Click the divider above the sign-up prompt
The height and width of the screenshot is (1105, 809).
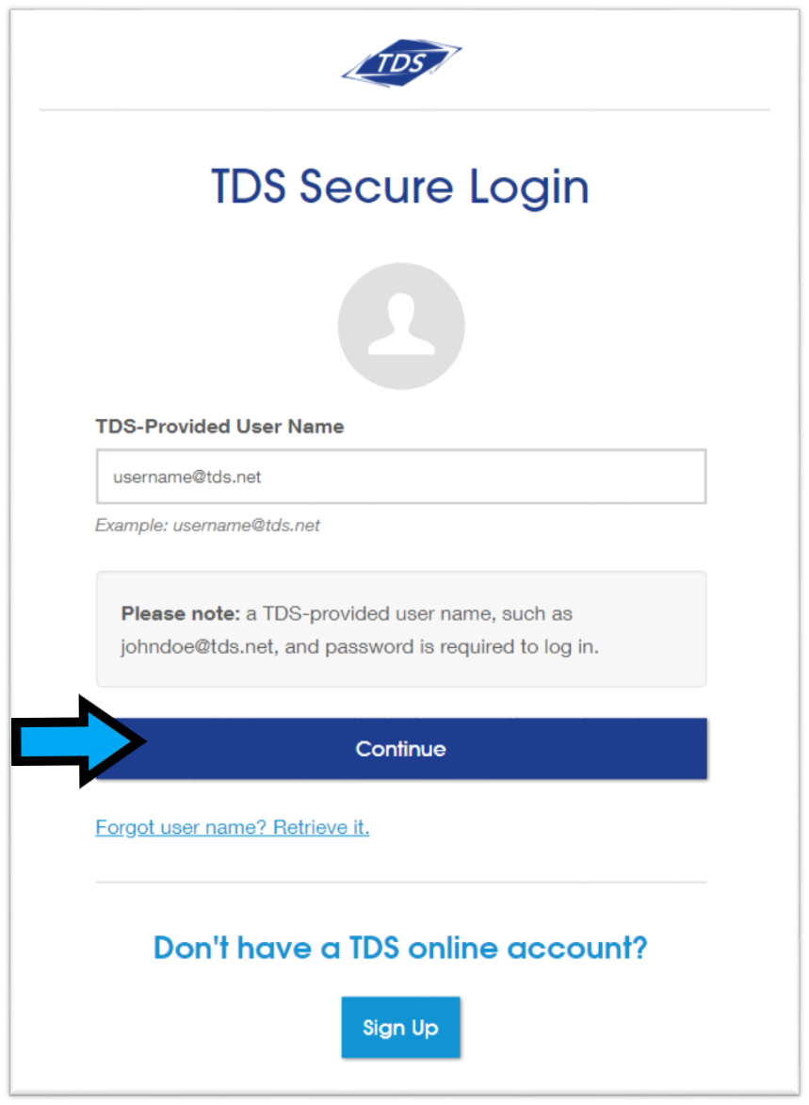pyautogui.click(x=401, y=882)
